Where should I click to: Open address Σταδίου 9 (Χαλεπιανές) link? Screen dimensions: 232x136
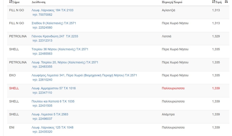tap(54, 23)
